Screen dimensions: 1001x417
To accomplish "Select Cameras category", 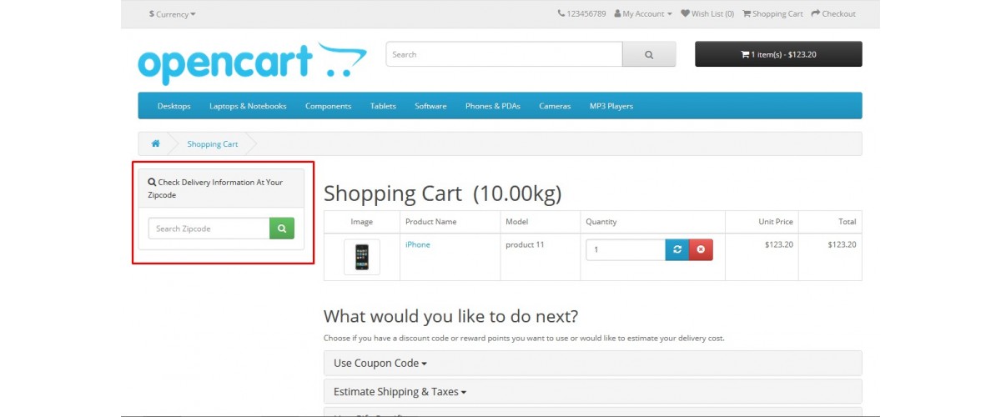I will (555, 106).
